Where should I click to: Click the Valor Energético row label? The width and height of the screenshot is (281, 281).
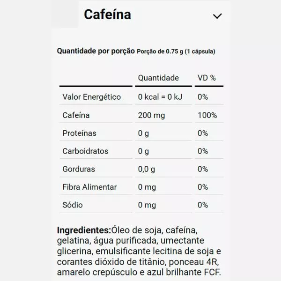(92, 97)
